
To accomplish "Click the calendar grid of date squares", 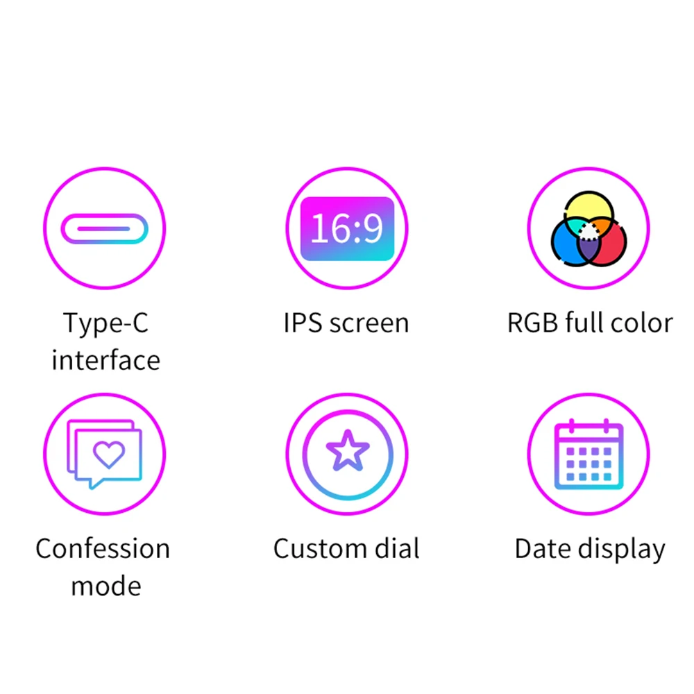I will (589, 464).
